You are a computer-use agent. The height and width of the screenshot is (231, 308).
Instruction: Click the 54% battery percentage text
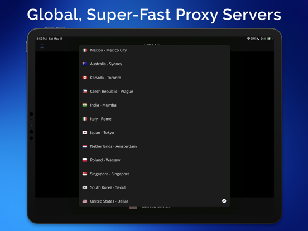click(263, 38)
